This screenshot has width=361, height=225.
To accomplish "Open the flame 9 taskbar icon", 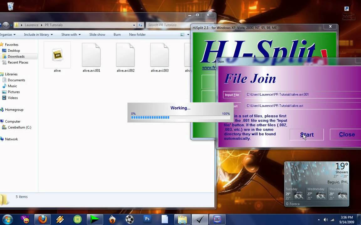I will [x=112, y=219].
